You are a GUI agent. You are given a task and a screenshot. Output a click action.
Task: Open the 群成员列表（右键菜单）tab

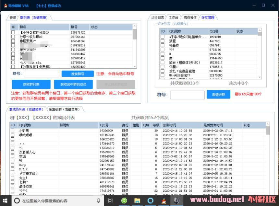[26, 109]
